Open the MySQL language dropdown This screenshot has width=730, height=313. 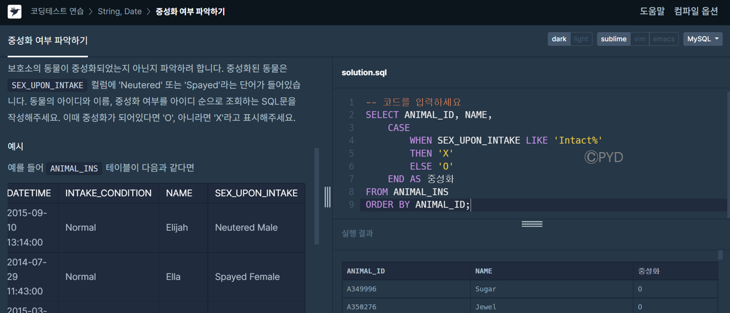(x=703, y=39)
